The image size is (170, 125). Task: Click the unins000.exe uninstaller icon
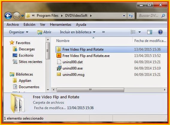click(x=59, y=68)
